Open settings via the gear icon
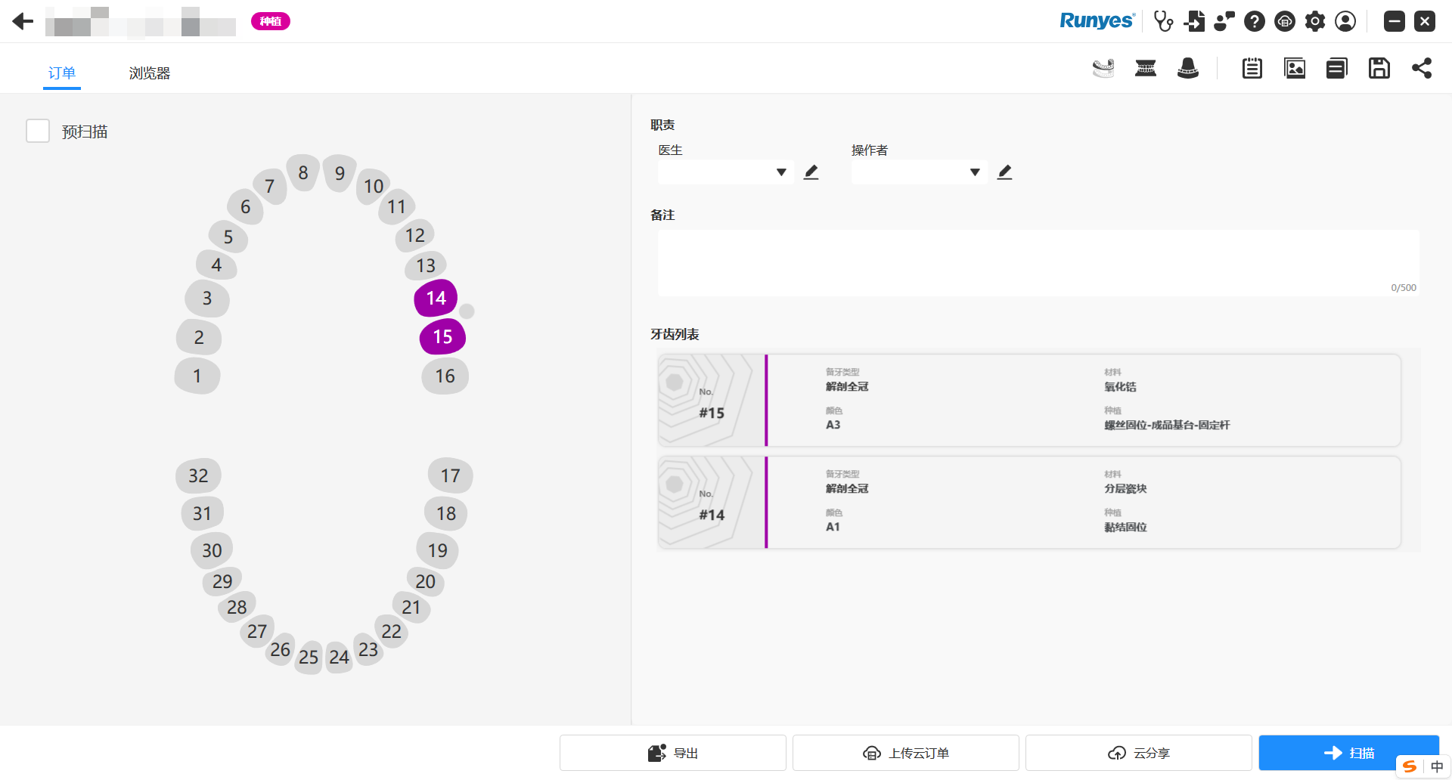The width and height of the screenshot is (1452, 780). coord(1315,21)
